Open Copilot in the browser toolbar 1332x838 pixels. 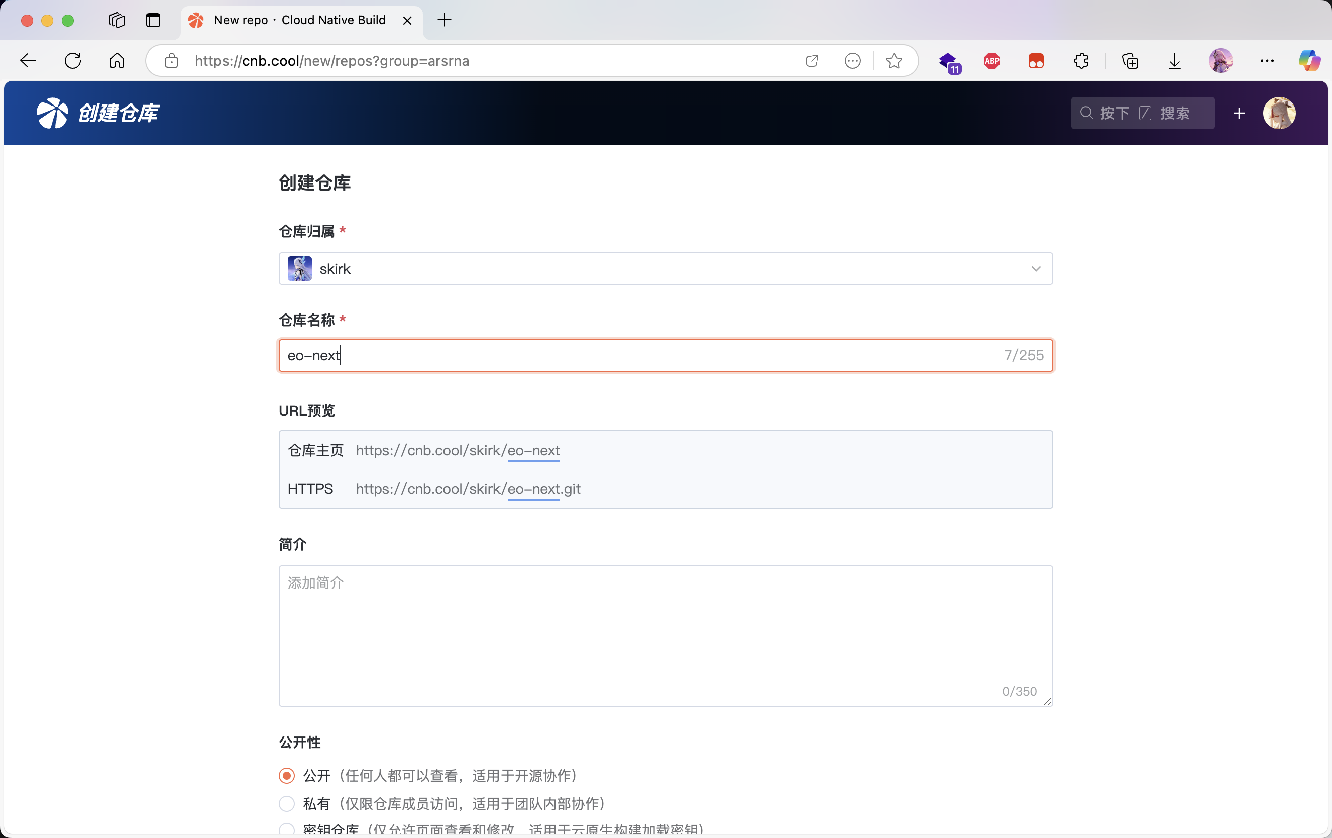1309,61
